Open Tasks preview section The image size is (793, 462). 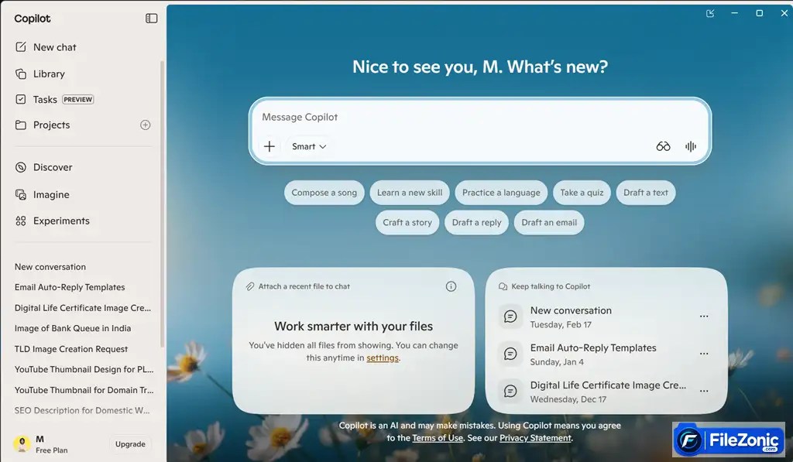[x=54, y=100]
